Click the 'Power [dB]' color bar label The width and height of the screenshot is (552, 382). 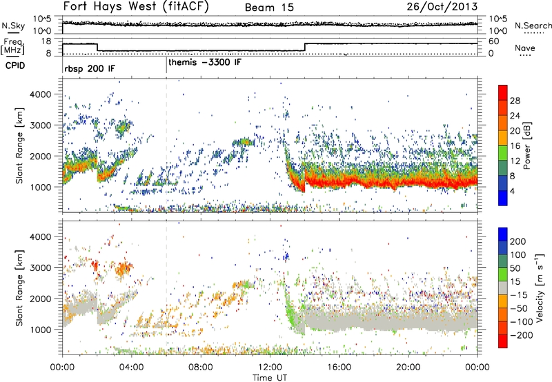(x=527, y=145)
